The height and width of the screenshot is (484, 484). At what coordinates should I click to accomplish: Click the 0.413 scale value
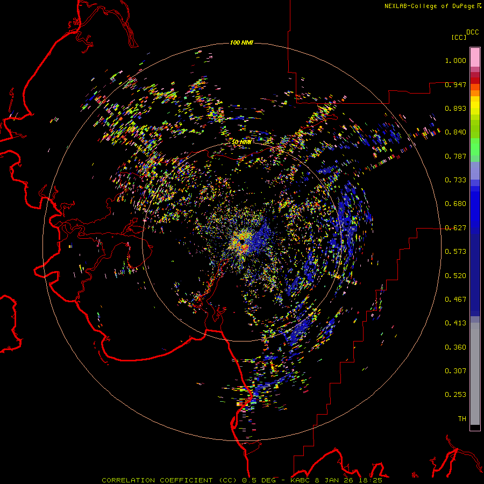click(455, 323)
